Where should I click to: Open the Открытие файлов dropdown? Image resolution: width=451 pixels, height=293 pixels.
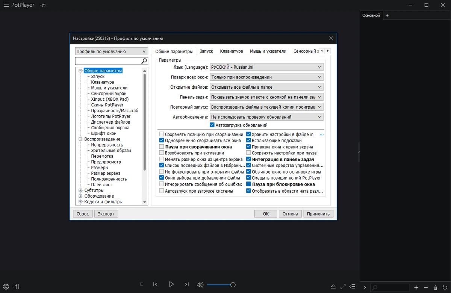[x=266, y=87]
